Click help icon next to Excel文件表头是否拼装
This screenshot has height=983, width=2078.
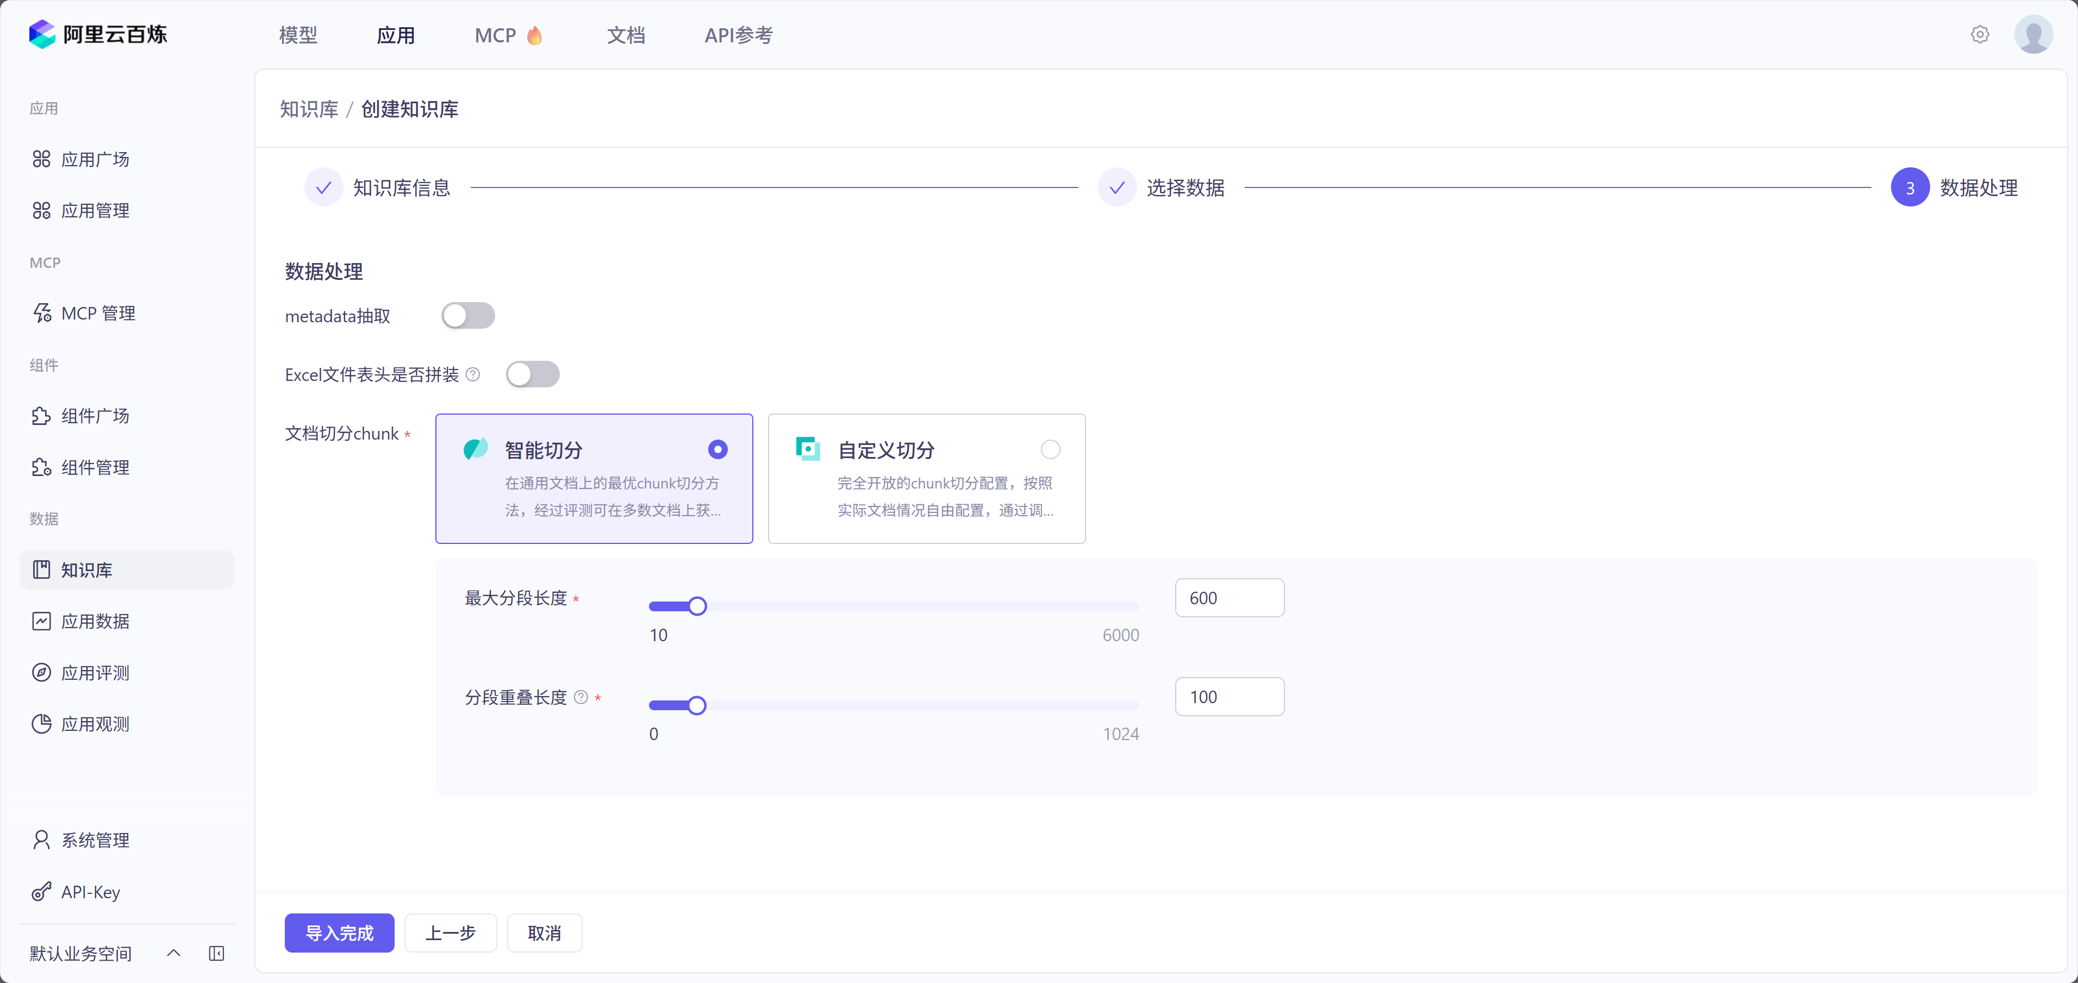point(473,374)
